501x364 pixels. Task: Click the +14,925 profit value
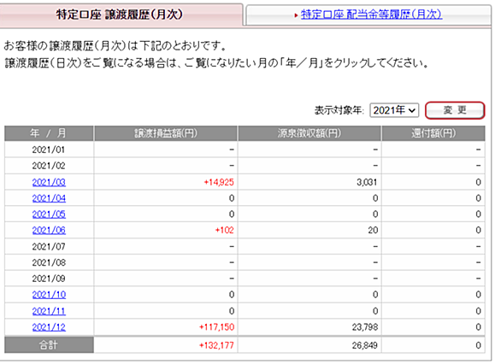tap(219, 182)
